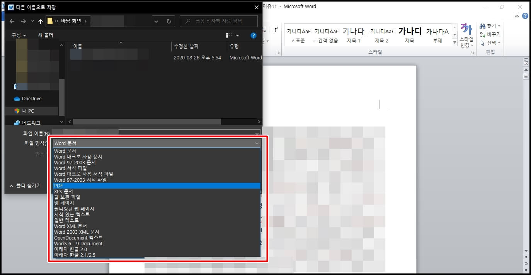This screenshot has width=531, height=275.
Task: Sort files by 이름 column
Action: coord(78,46)
